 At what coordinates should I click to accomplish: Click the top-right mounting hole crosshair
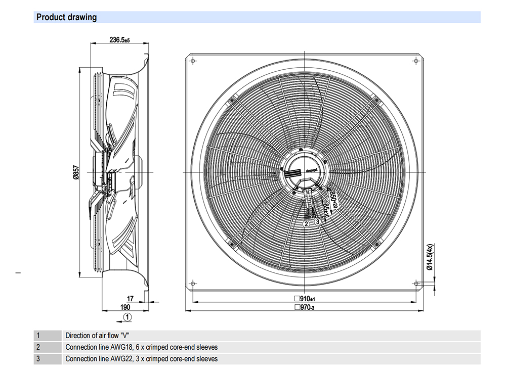coord(416,61)
